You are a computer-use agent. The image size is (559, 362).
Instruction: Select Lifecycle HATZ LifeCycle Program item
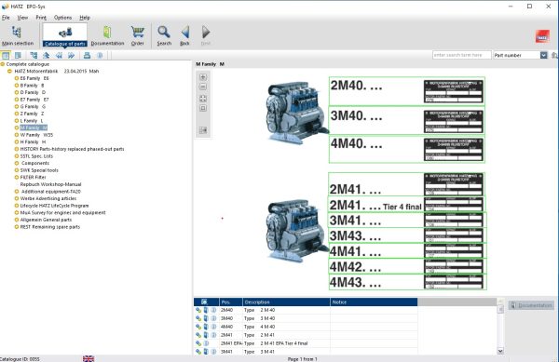tap(54, 206)
